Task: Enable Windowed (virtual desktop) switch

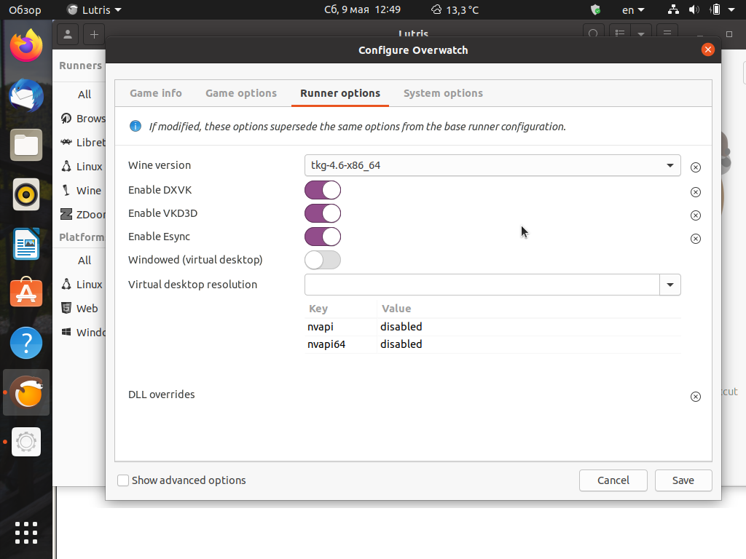Action: click(x=323, y=260)
